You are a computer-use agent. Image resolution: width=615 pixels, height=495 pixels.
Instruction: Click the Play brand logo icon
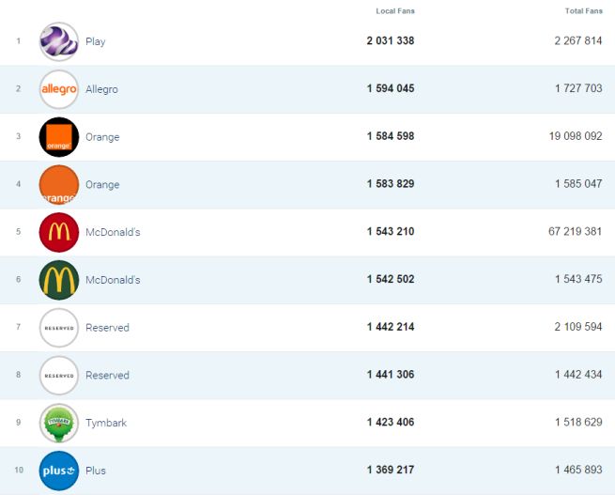click(x=59, y=41)
